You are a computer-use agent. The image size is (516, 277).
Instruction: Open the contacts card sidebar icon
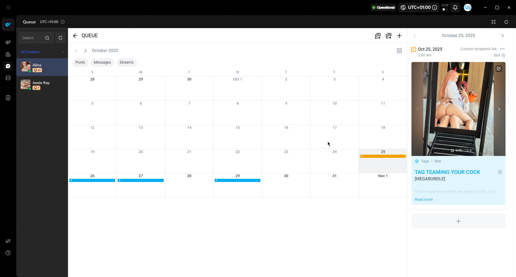(8, 98)
